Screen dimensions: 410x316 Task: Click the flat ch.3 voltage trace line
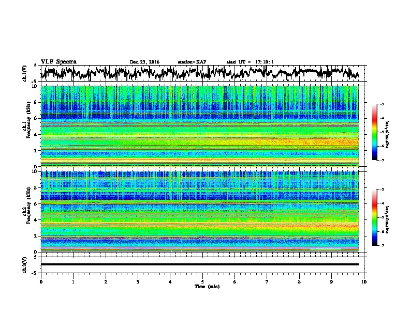pyautogui.click(x=199, y=264)
